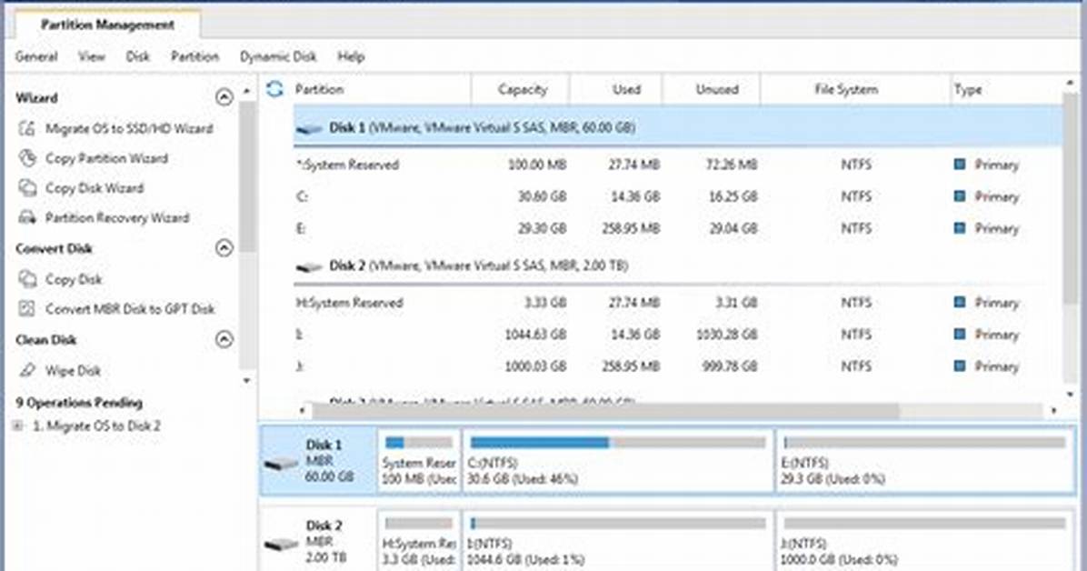Click Partition Recovery Wizard link
This screenshot has width=1087, height=571.
[x=117, y=218]
